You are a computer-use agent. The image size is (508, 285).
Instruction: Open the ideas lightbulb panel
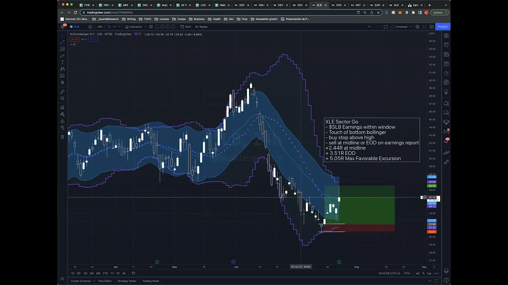coord(446,92)
